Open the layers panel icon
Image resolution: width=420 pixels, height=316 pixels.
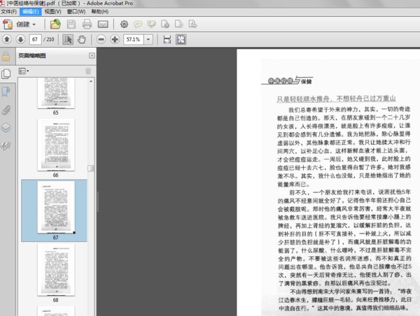pos(6,128)
